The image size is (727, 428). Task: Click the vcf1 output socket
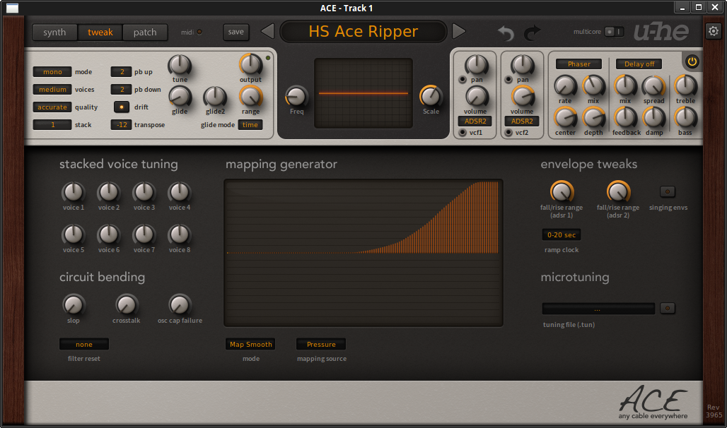pyautogui.click(x=463, y=133)
